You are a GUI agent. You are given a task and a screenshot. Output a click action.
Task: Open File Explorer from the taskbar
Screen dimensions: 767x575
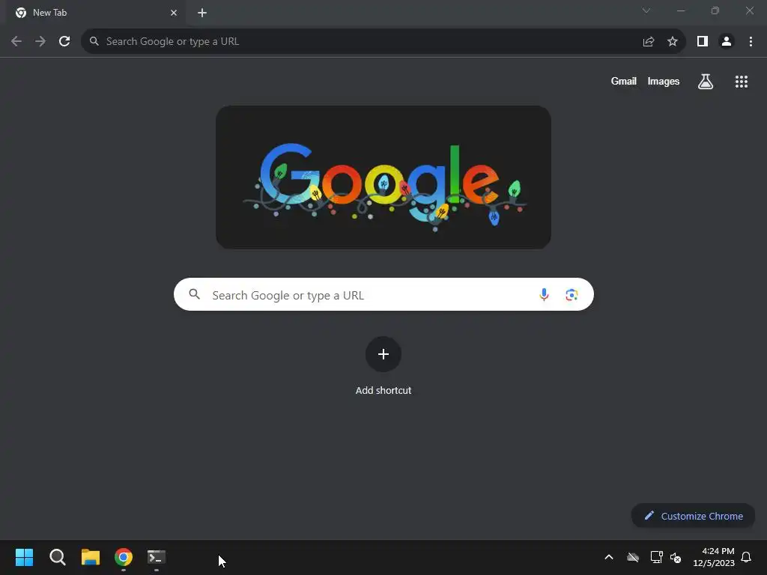tap(91, 557)
